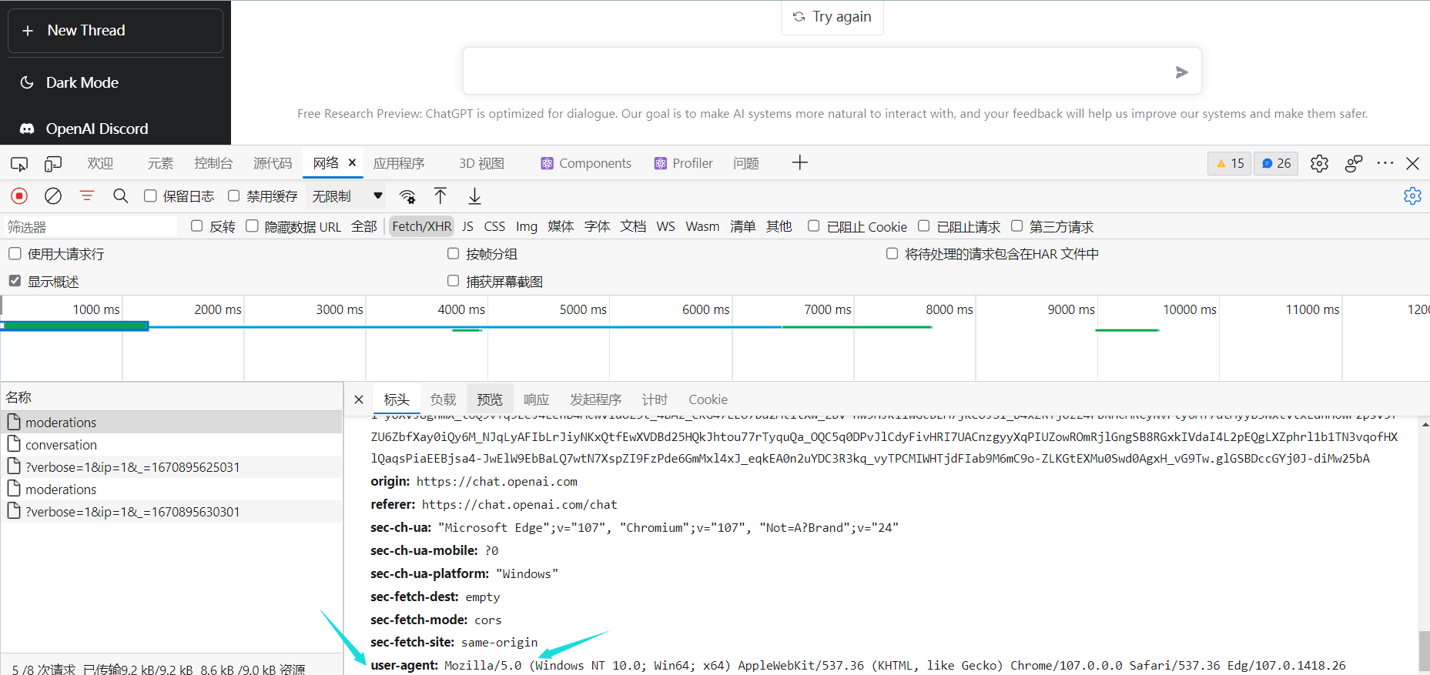Screen dimensions: 1430x675
Task: Export HAR file download icon
Action: 474,195
